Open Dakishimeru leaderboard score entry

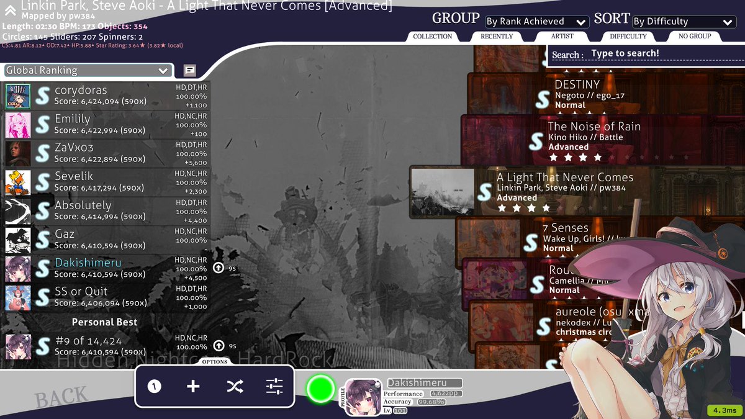tap(106, 269)
